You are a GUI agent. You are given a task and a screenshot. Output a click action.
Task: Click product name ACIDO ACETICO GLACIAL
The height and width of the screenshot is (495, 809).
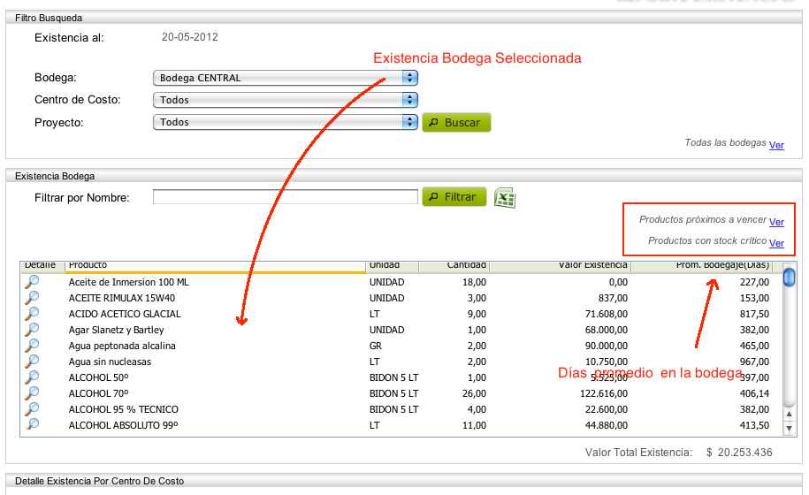125,314
